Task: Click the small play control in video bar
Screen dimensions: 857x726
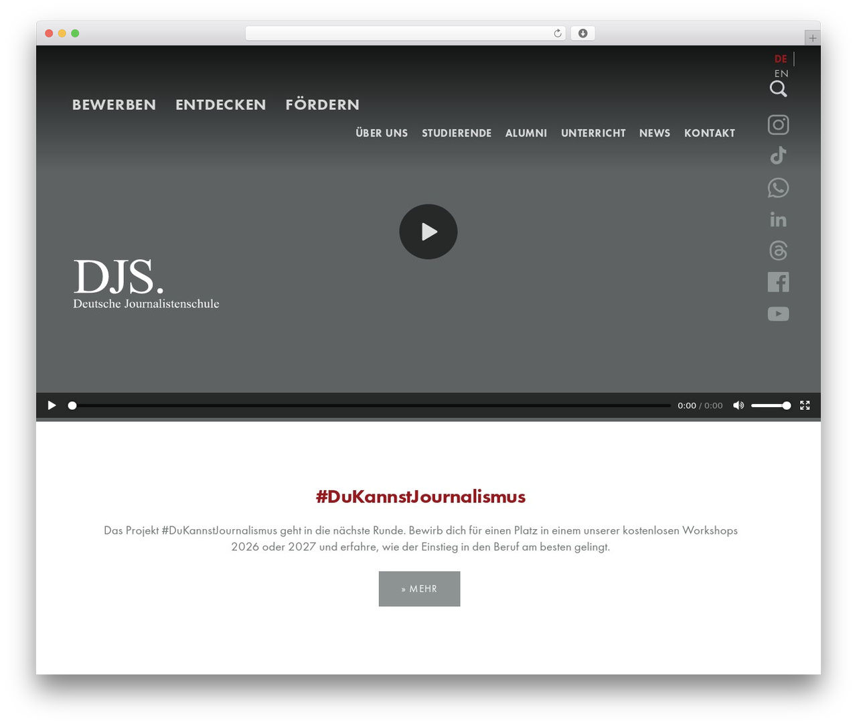Action: tap(52, 405)
